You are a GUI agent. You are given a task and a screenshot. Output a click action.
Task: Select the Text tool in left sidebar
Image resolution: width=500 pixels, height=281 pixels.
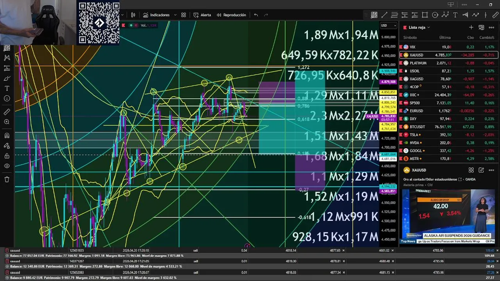7,88
